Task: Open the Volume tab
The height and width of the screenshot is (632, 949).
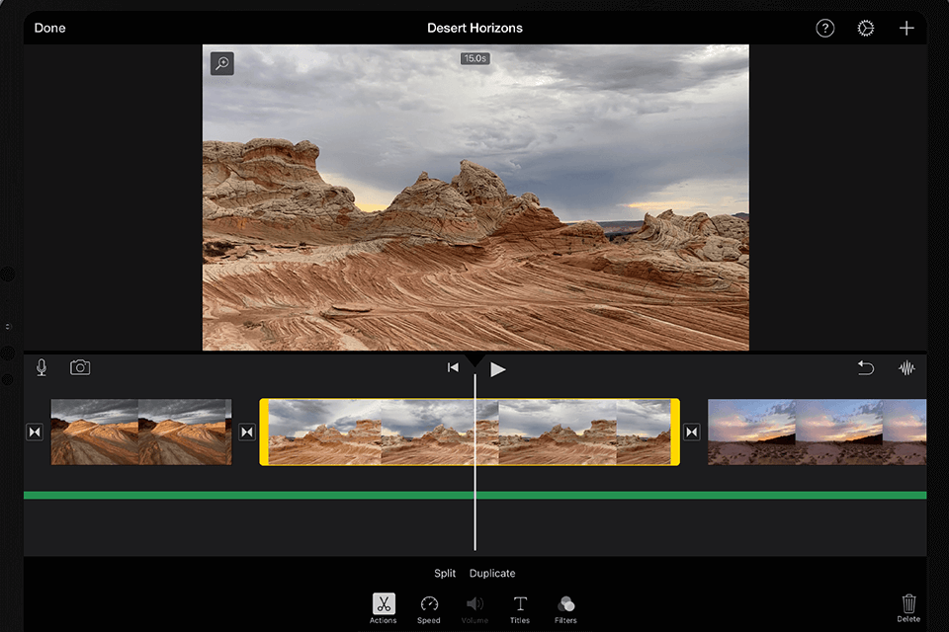Action: (474, 609)
